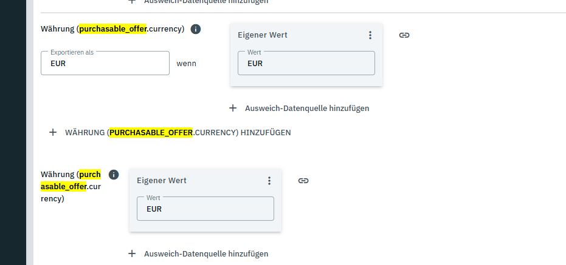Click info icon beside first Währung label
This screenshot has height=265, width=566.
(x=196, y=29)
